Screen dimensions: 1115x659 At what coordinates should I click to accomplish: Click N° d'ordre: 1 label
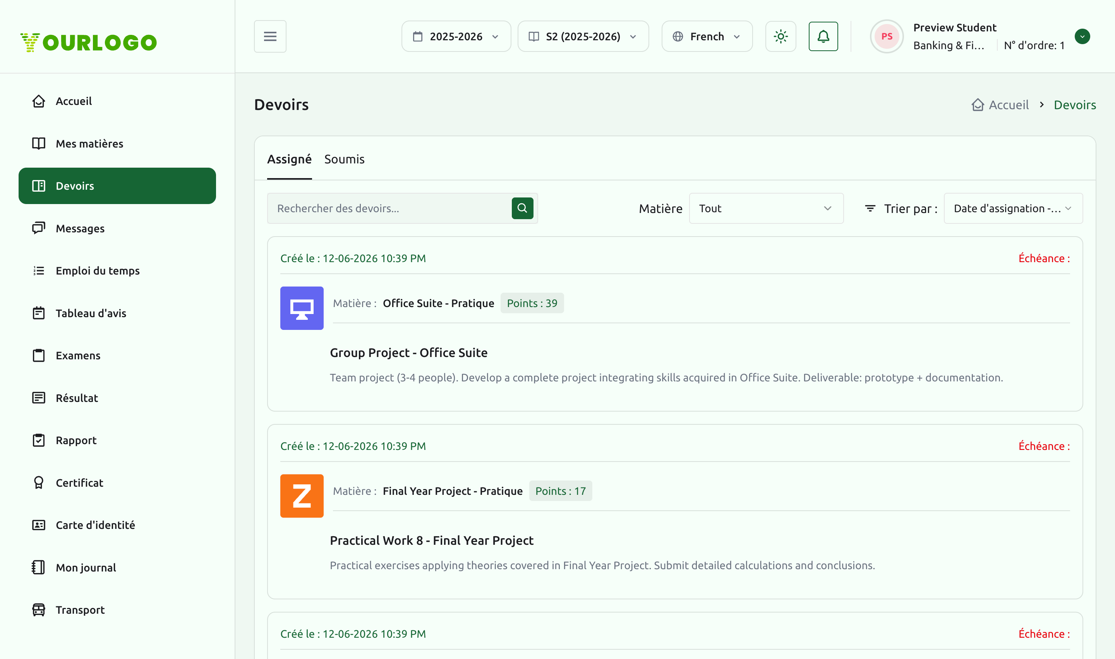(x=1034, y=45)
